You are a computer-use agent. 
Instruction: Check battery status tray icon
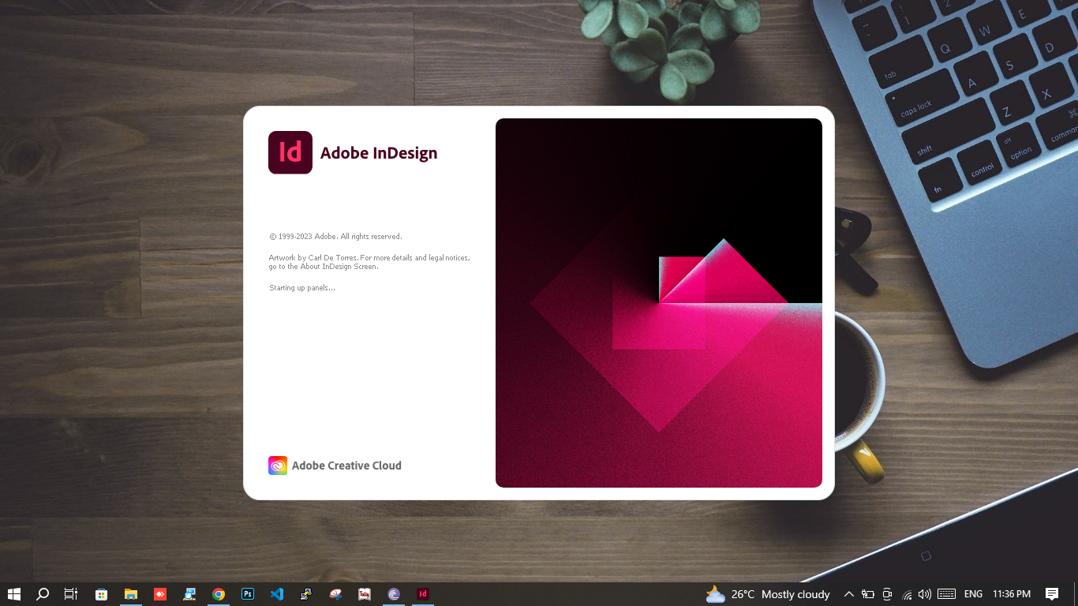coord(868,594)
